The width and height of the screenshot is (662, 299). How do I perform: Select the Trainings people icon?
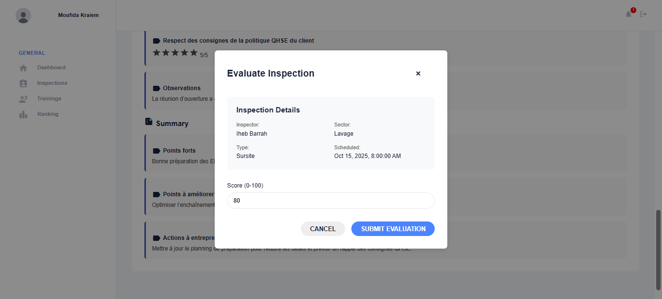pos(23,98)
